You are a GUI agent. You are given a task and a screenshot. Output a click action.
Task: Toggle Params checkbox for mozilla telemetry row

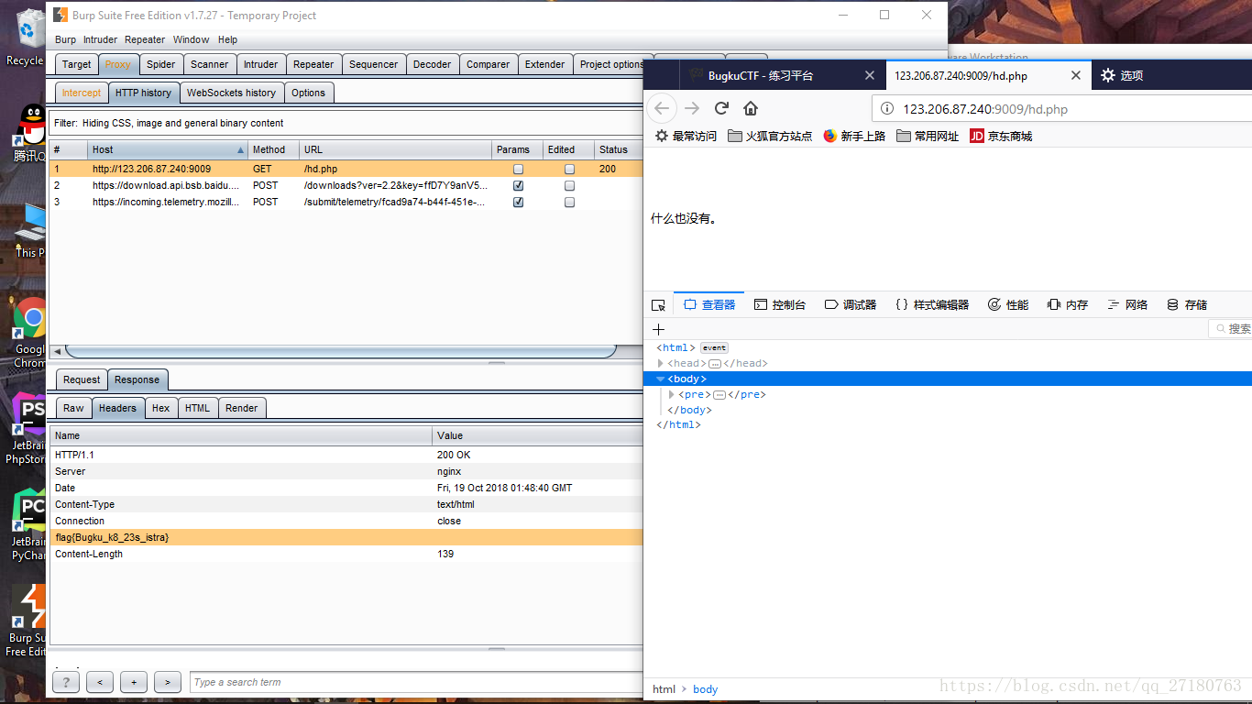(519, 203)
